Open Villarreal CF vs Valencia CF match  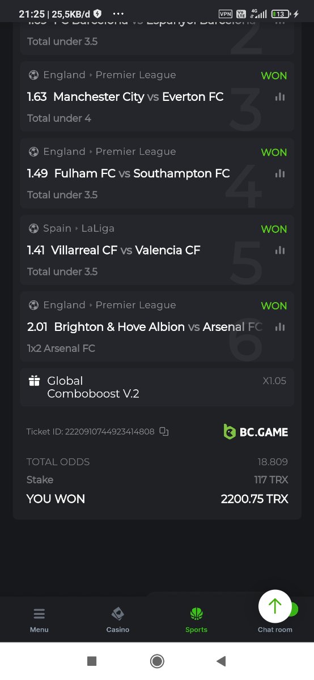pos(125,250)
